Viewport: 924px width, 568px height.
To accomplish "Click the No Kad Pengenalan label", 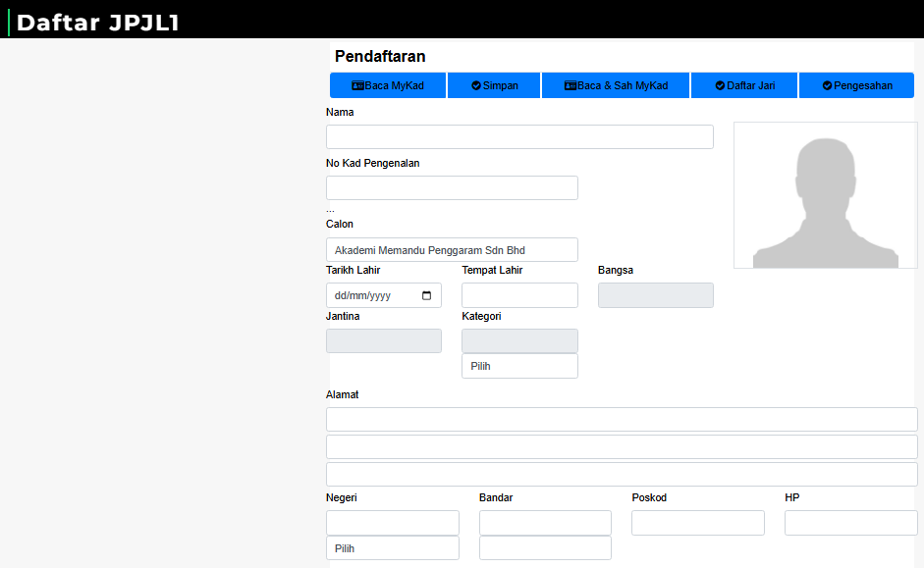I will pos(373,164).
